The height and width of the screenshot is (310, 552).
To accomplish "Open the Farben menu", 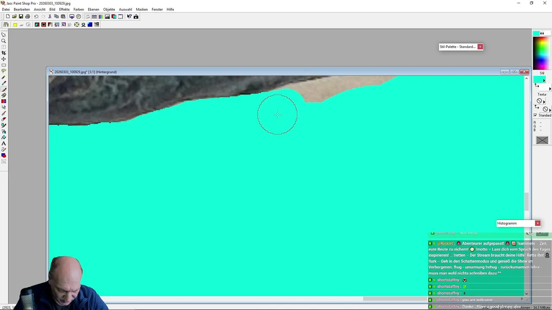I will tap(78, 9).
